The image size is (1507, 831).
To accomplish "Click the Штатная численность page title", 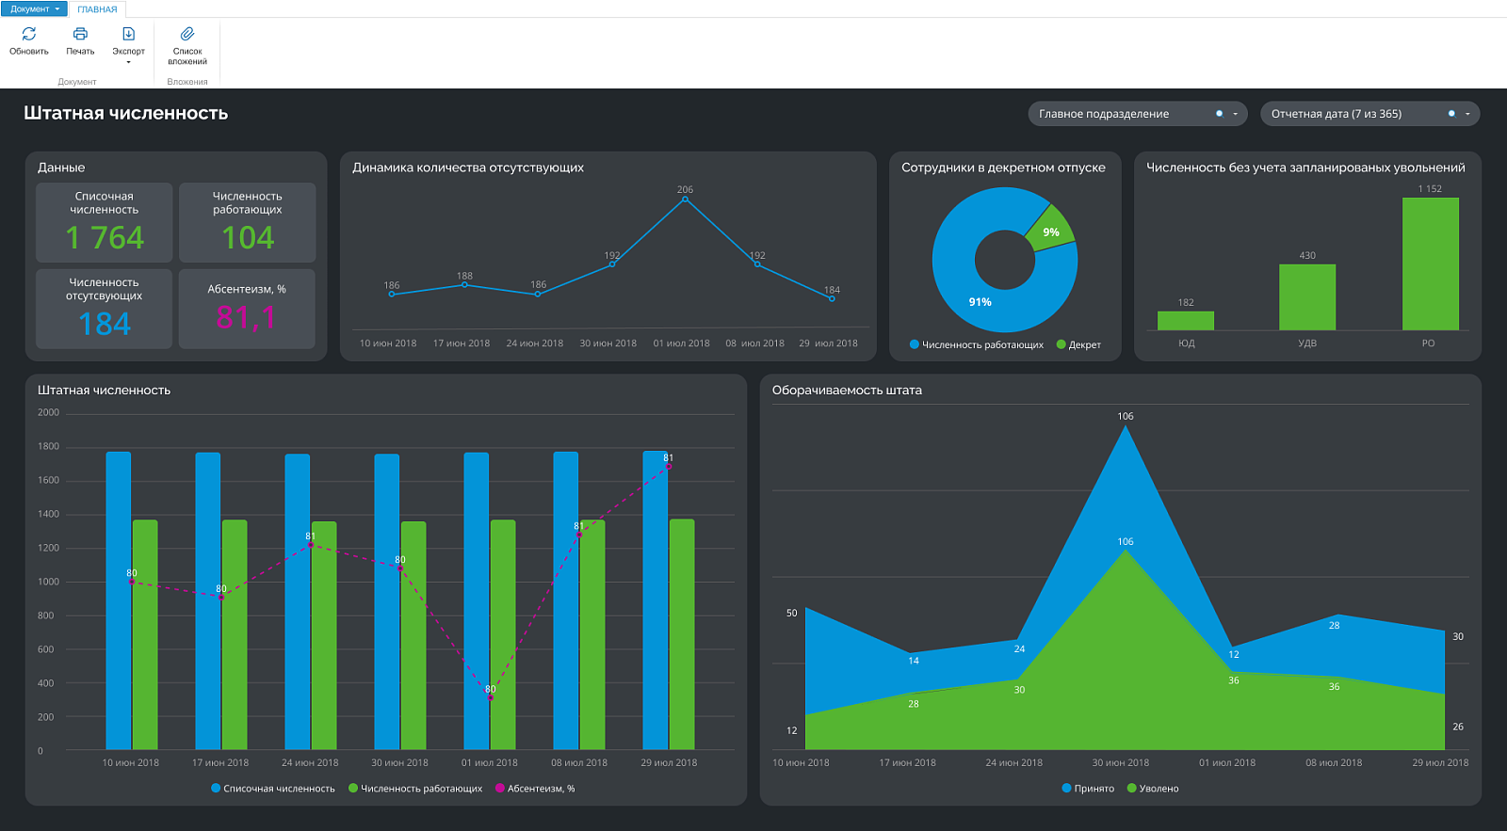I will pos(126,113).
